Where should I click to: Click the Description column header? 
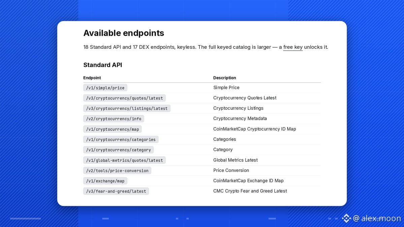point(225,78)
